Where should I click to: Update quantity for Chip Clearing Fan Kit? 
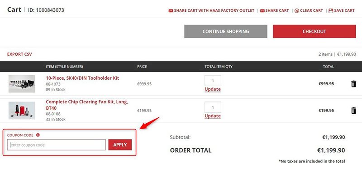coord(213,116)
